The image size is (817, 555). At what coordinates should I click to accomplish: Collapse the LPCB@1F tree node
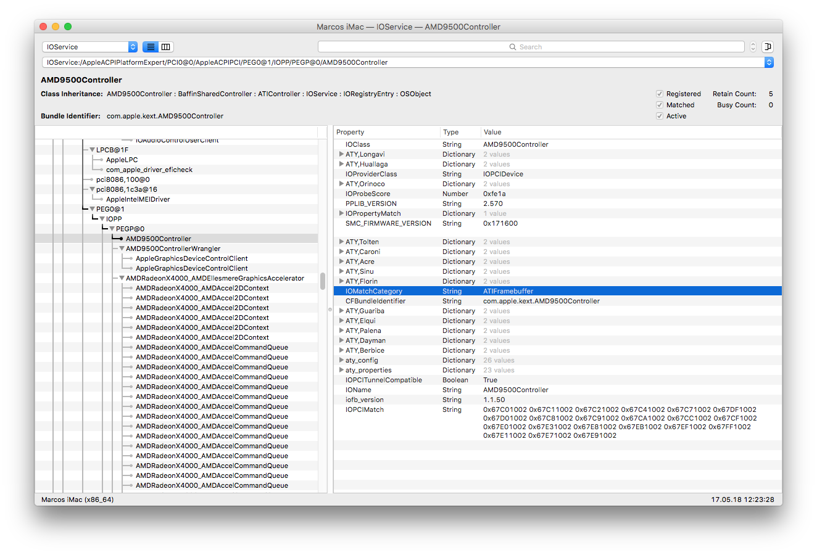(x=92, y=150)
